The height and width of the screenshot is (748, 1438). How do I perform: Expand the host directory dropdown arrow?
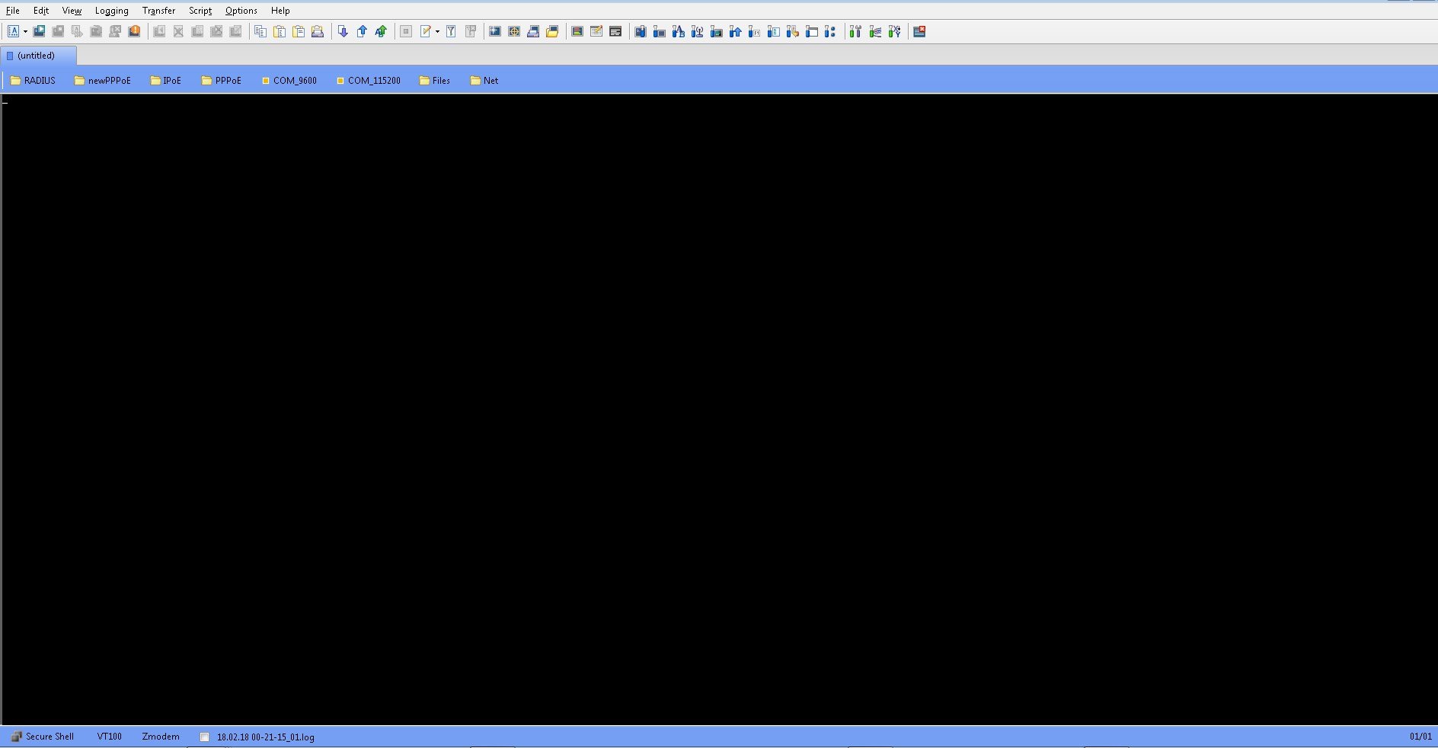coord(25,32)
